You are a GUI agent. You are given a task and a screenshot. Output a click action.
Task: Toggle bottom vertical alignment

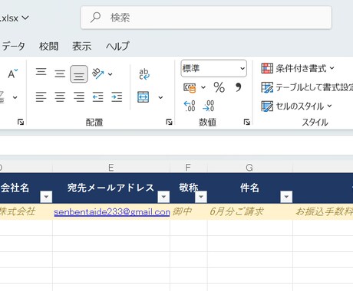[x=79, y=74]
